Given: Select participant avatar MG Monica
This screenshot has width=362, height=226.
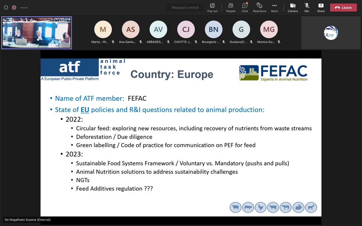Looking at the screenshot, I should click(x=269, y=30).
